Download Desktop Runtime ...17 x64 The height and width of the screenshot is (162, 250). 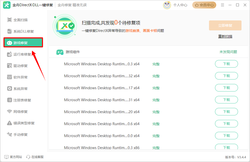tap(226, 88)
